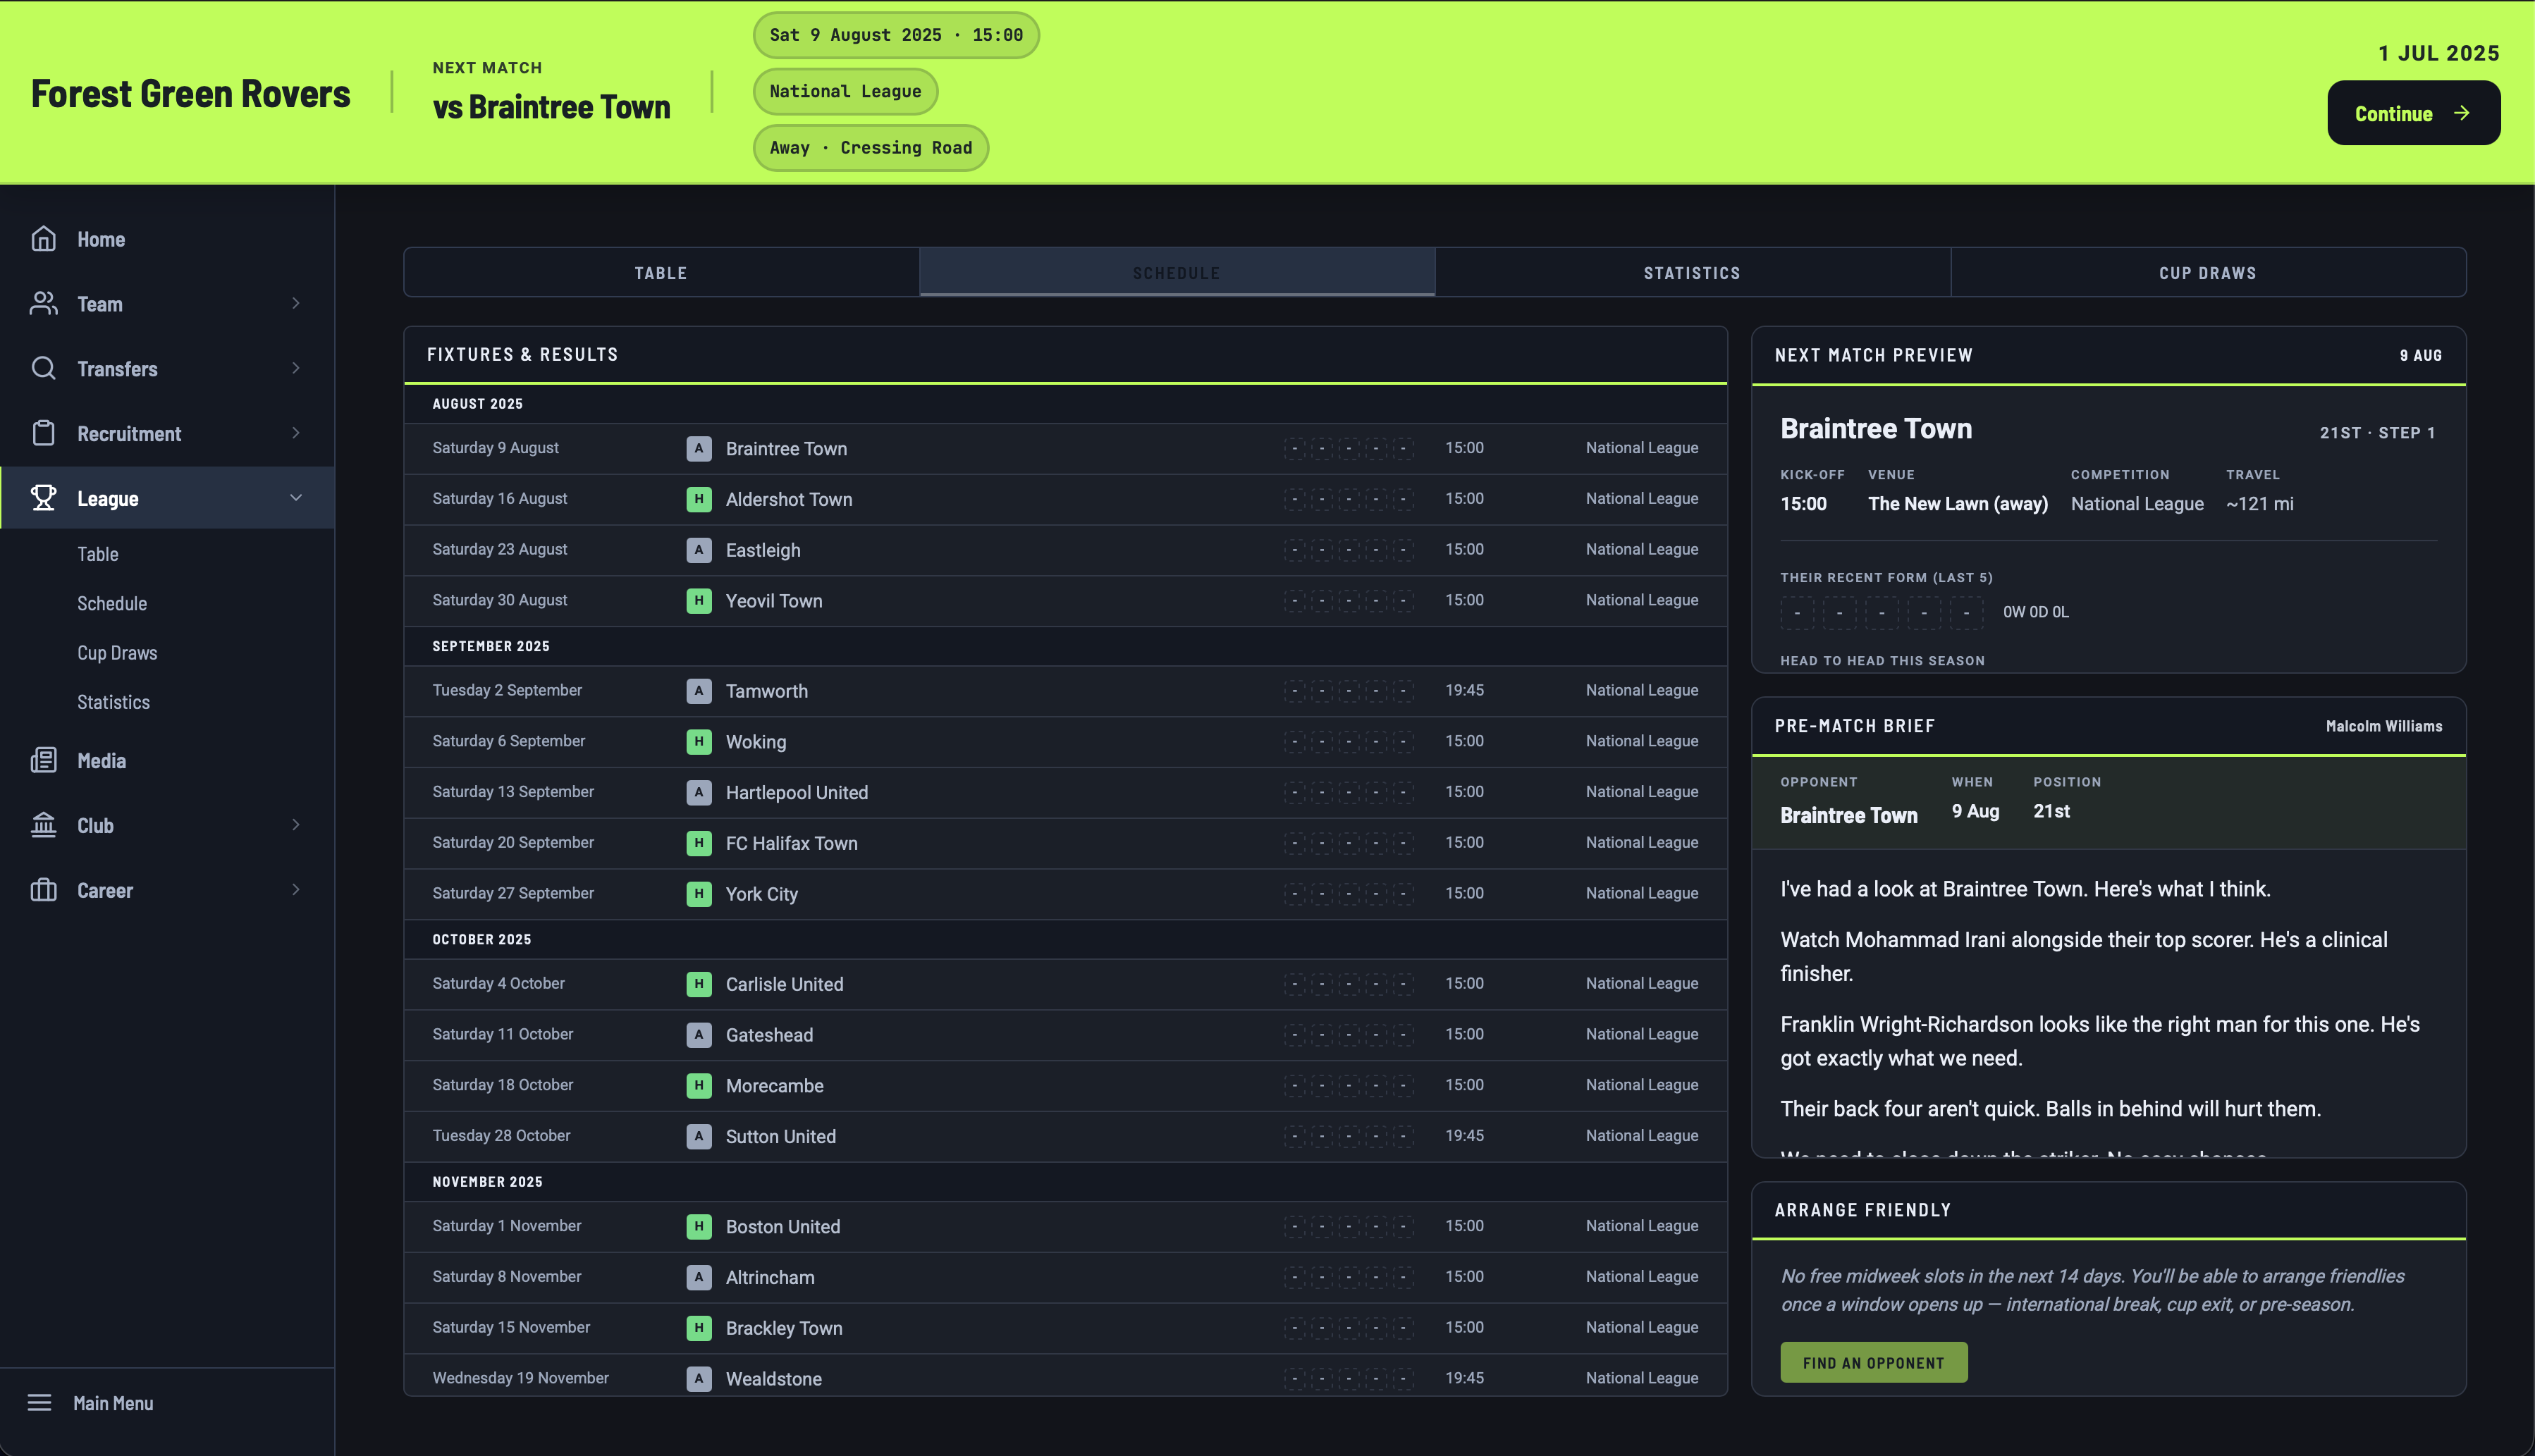Click the Continue button
Screen dimensions: 2535x1456
coord(2413,113)
